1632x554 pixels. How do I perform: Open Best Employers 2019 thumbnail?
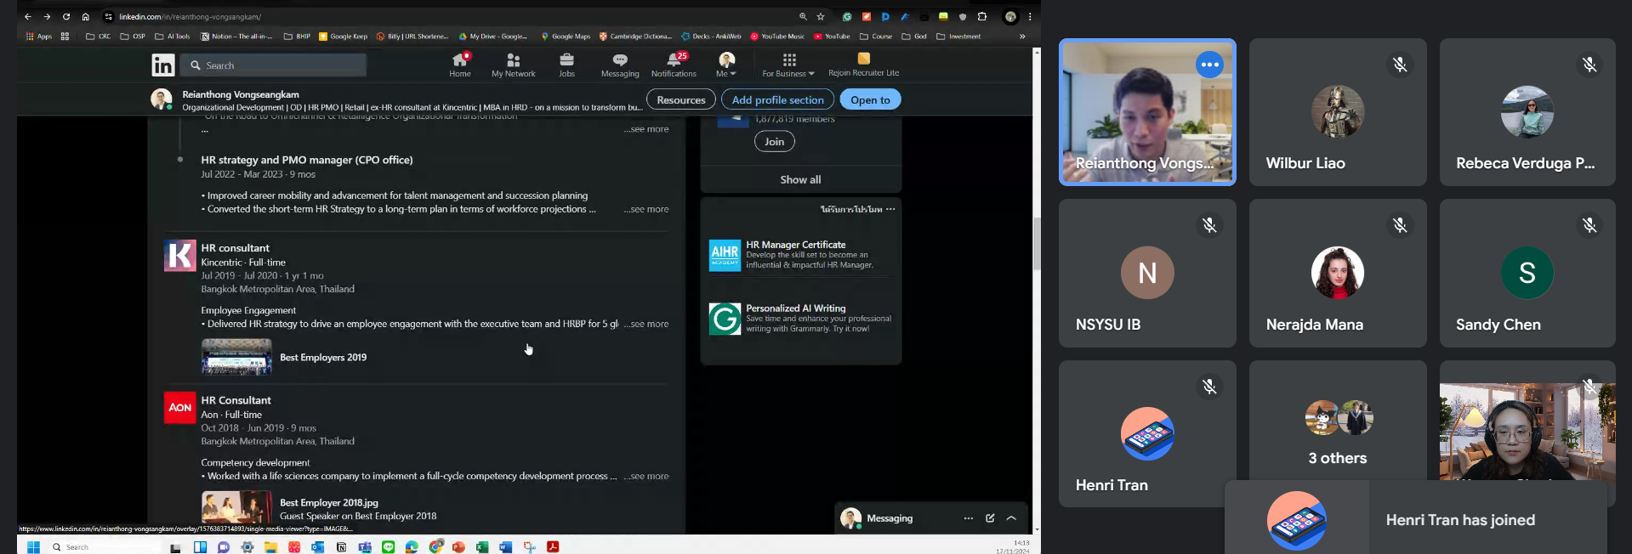[x=236, y=357]
